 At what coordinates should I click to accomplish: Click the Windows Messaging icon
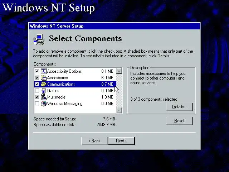[44, 104]
